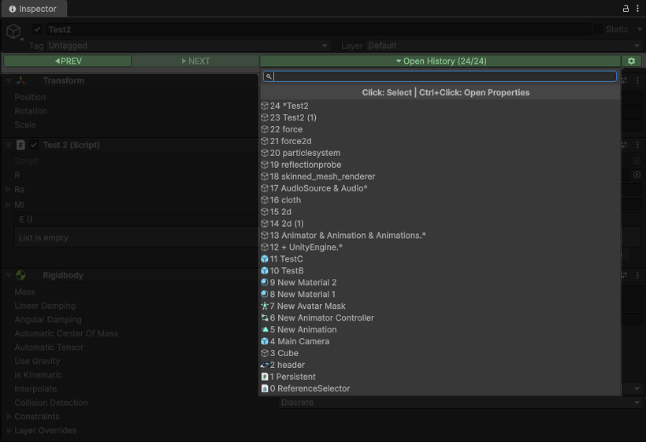The image size is (646, 442).
Task: Click the New Animator Controller icon
Action: point(265,318)
